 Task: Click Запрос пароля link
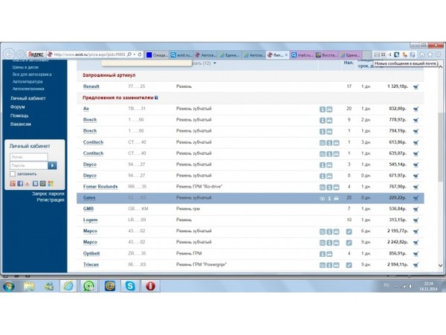click(x=48, y=194)
